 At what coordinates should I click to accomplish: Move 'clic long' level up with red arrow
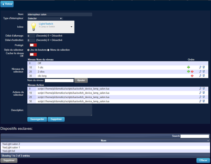pos(192,76)
